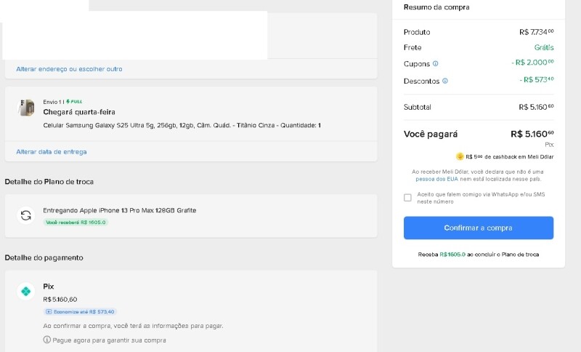Click the Meli Dólar coin icon
Viewport: 581px width, 352px height.
(460, 156)
